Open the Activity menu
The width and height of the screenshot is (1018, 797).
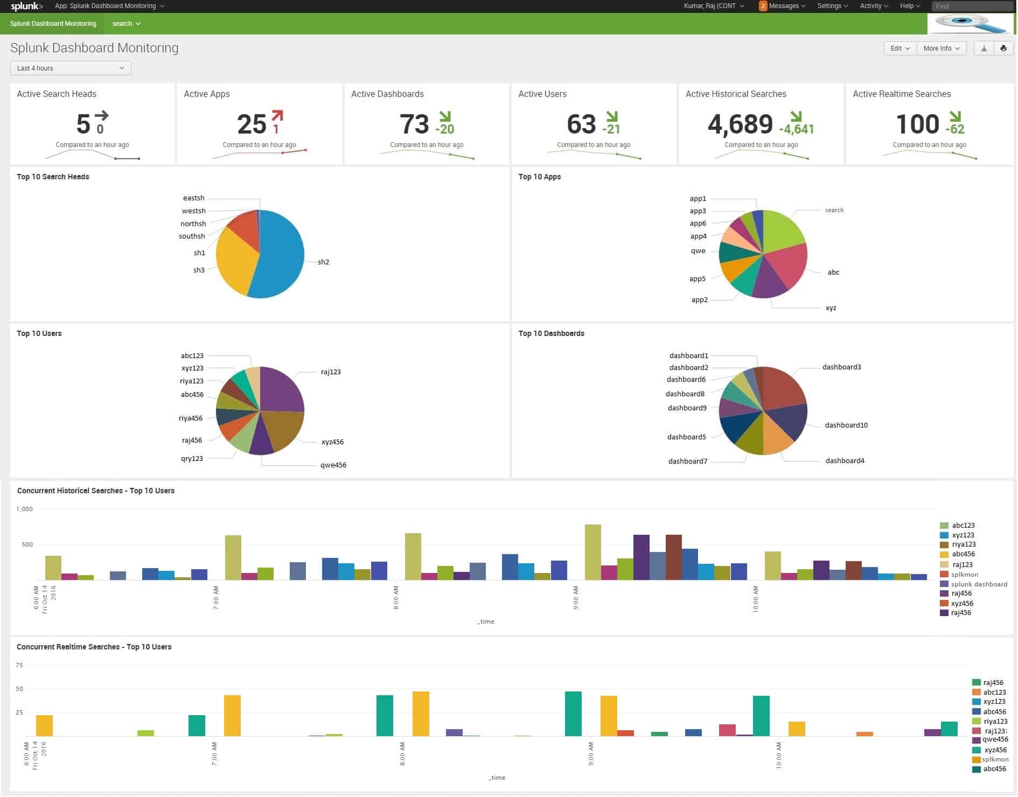[x=874, y=6]
